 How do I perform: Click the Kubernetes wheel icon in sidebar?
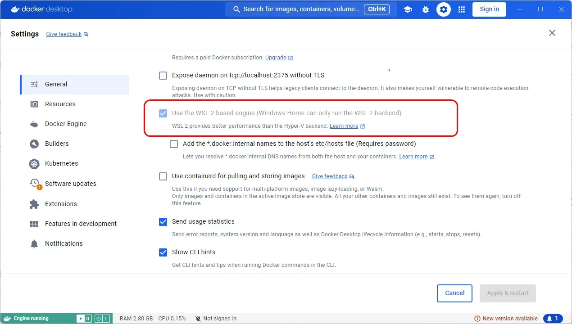[x=34, y=164]
